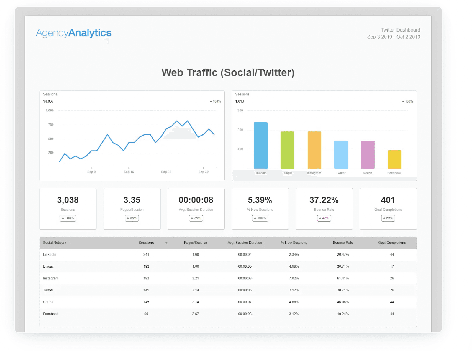Click the 100% badge under 3,038 Sessions
The width and height of the screenshot is (472, 351).
[68, 218]
